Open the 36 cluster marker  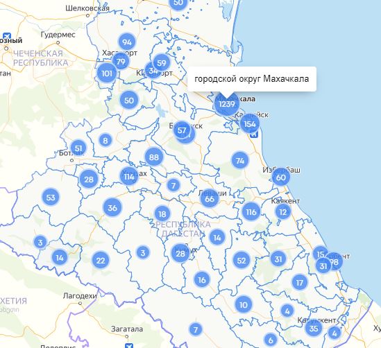112,208
